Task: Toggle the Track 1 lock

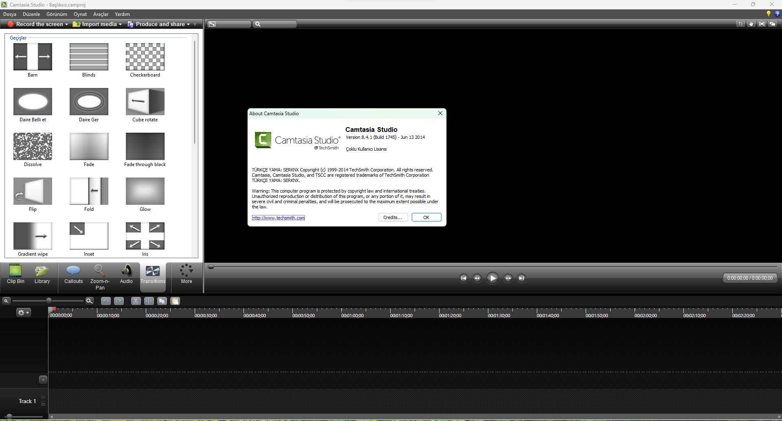Action: [43, 403]
